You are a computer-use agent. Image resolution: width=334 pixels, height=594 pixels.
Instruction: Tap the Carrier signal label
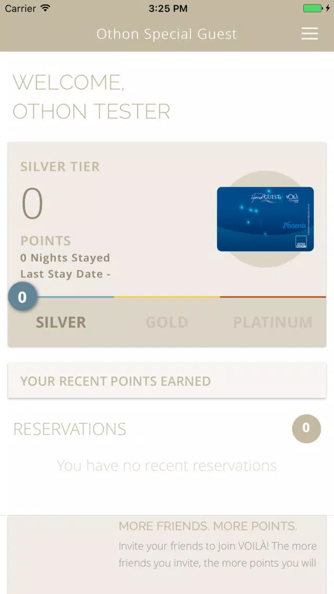(21, 8)
